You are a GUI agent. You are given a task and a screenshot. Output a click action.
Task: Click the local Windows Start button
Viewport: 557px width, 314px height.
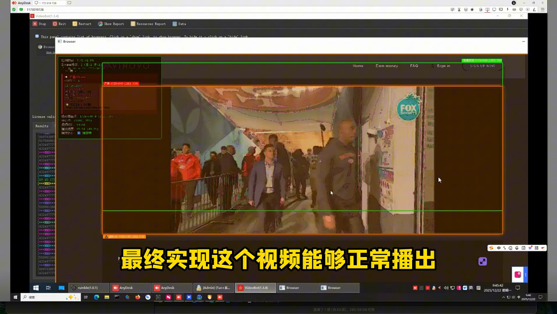coord(15,297)
